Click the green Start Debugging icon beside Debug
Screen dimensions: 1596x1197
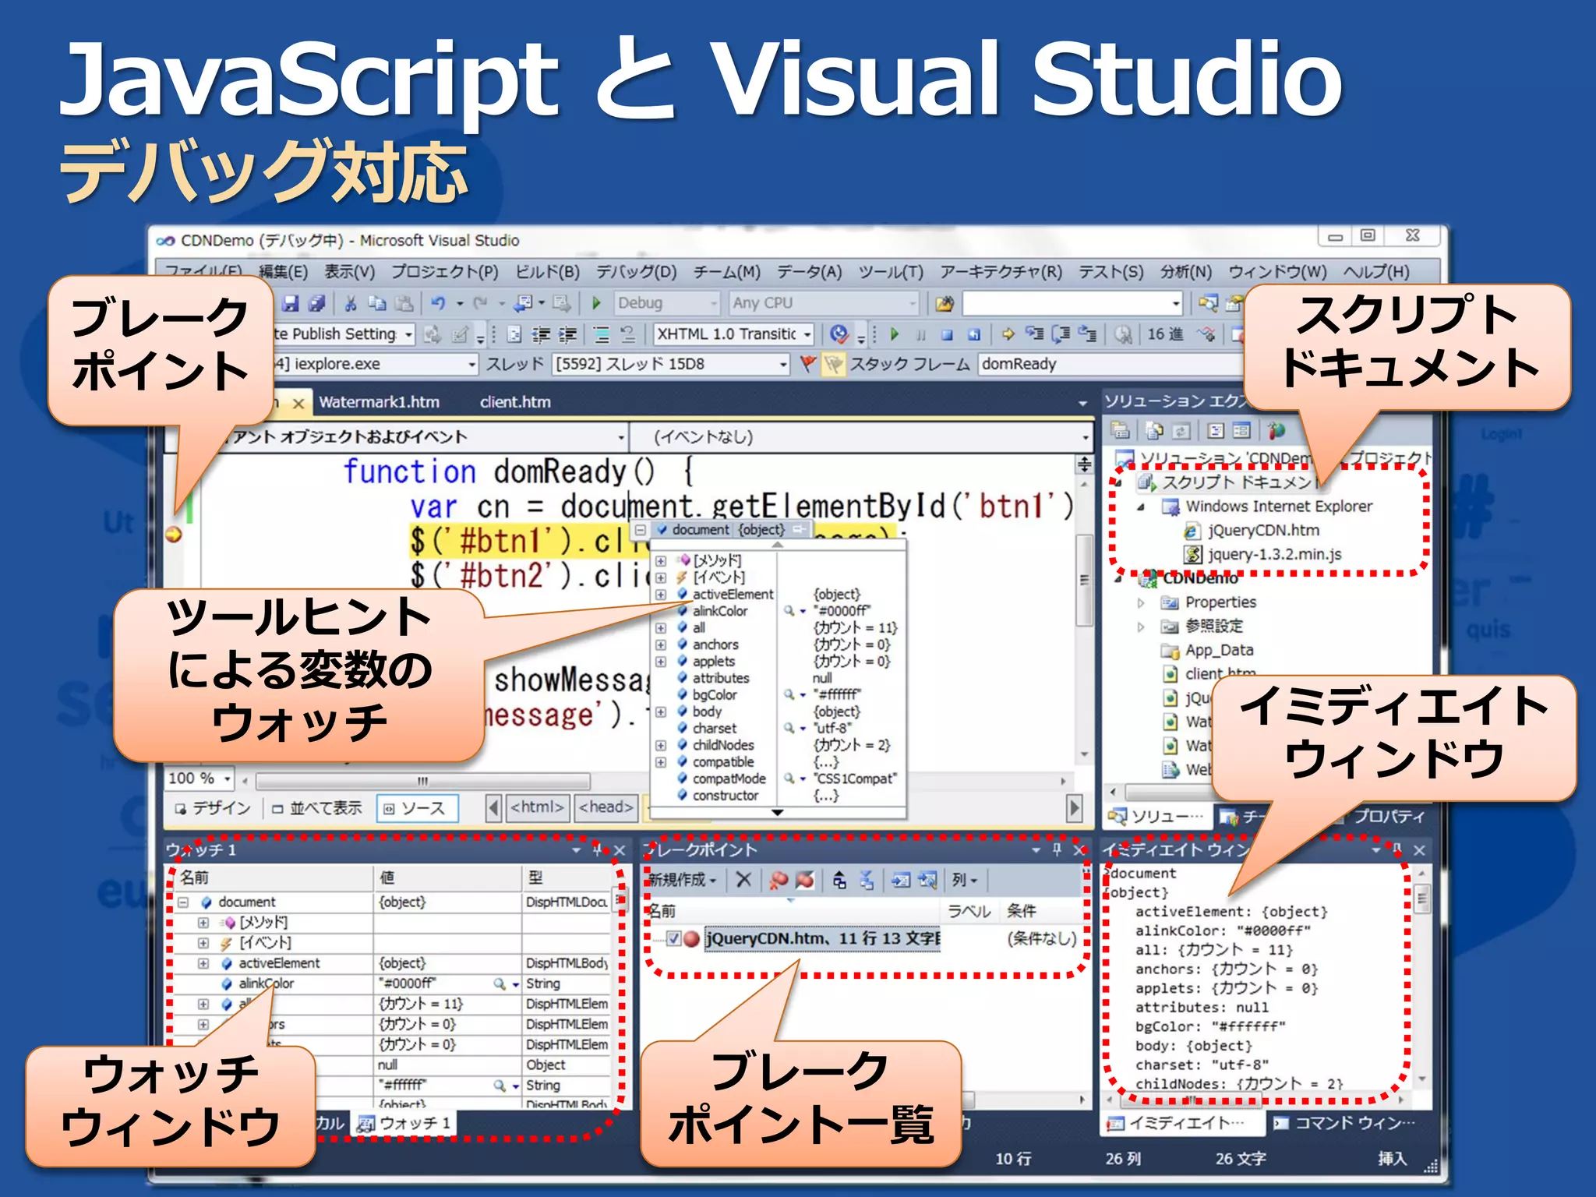point(596,303)
